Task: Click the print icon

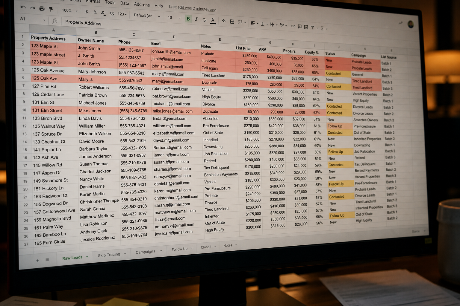Action: click(42, 9)
